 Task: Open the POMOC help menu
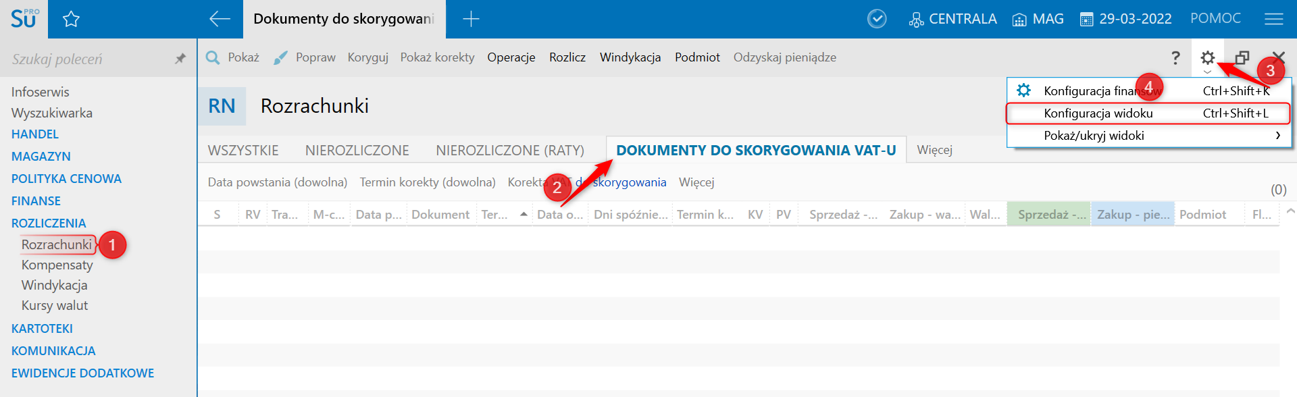(1215, 18)
